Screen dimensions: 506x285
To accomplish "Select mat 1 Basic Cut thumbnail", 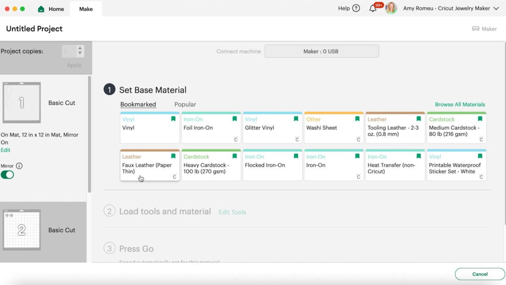I will coord(22,102).
